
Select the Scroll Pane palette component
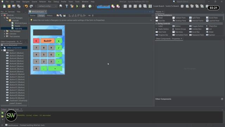[x=212, y=18]
